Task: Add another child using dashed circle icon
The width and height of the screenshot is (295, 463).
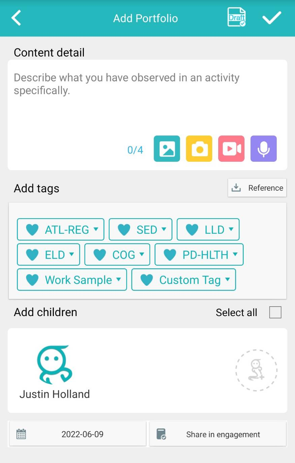Action: click(x=256, y=370)
